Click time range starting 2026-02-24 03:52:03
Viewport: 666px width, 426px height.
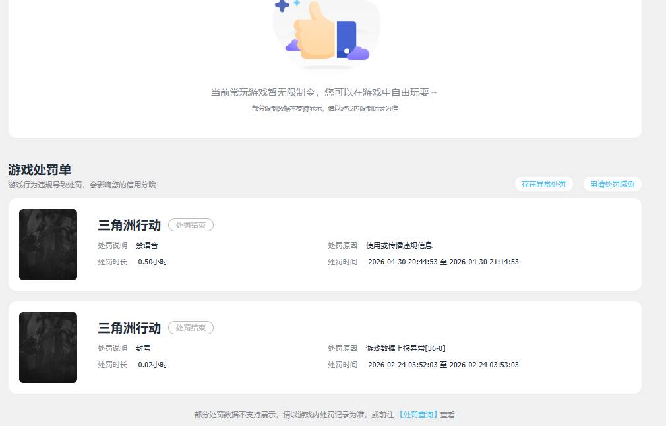click(x=443, y=365)
